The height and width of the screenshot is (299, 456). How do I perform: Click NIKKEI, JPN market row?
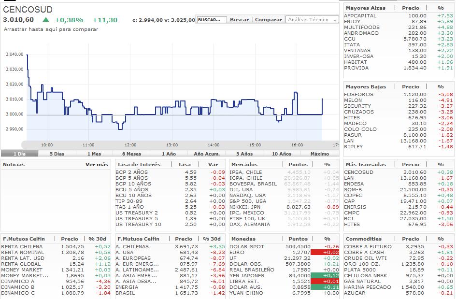284,207
